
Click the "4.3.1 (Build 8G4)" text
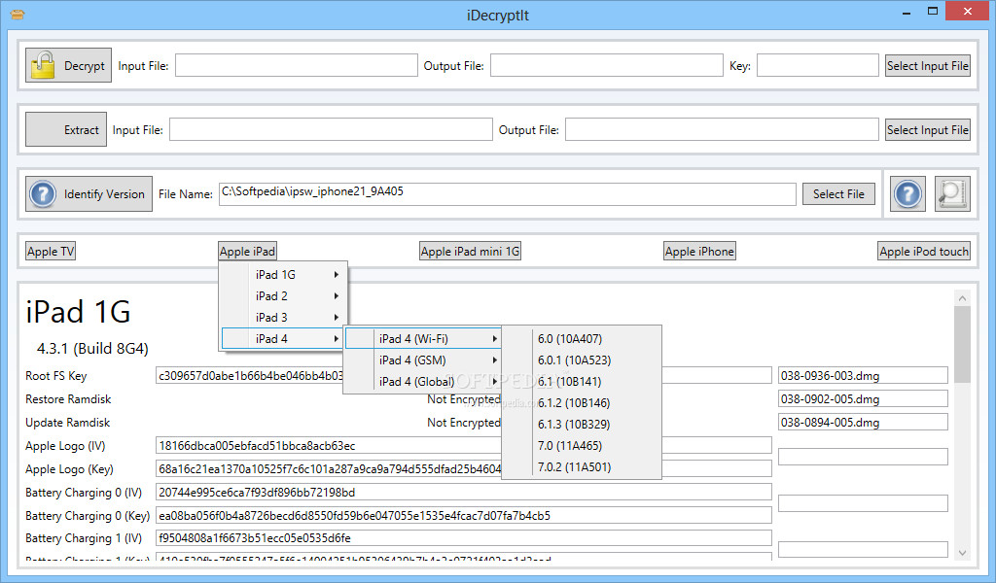click(92, 348)
